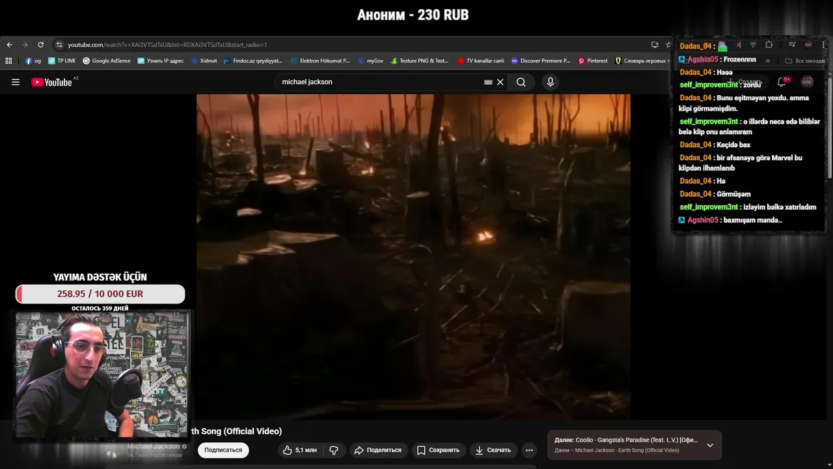Viewport: 833px width, 469px height.
Task: Open the Elektron Hökumat bookmark
Action: (x=320, y=61)
